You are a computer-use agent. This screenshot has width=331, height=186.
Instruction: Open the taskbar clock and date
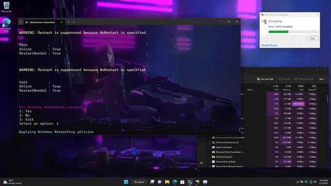click(323, 182)
